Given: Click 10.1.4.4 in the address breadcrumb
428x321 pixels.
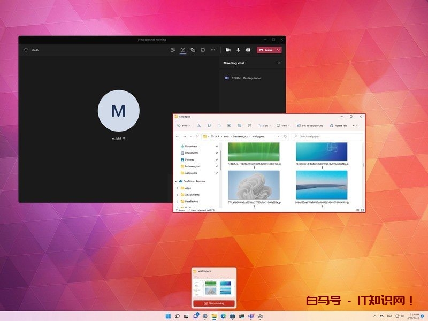Looking at the screenshot, I should [x=215, y=136].
